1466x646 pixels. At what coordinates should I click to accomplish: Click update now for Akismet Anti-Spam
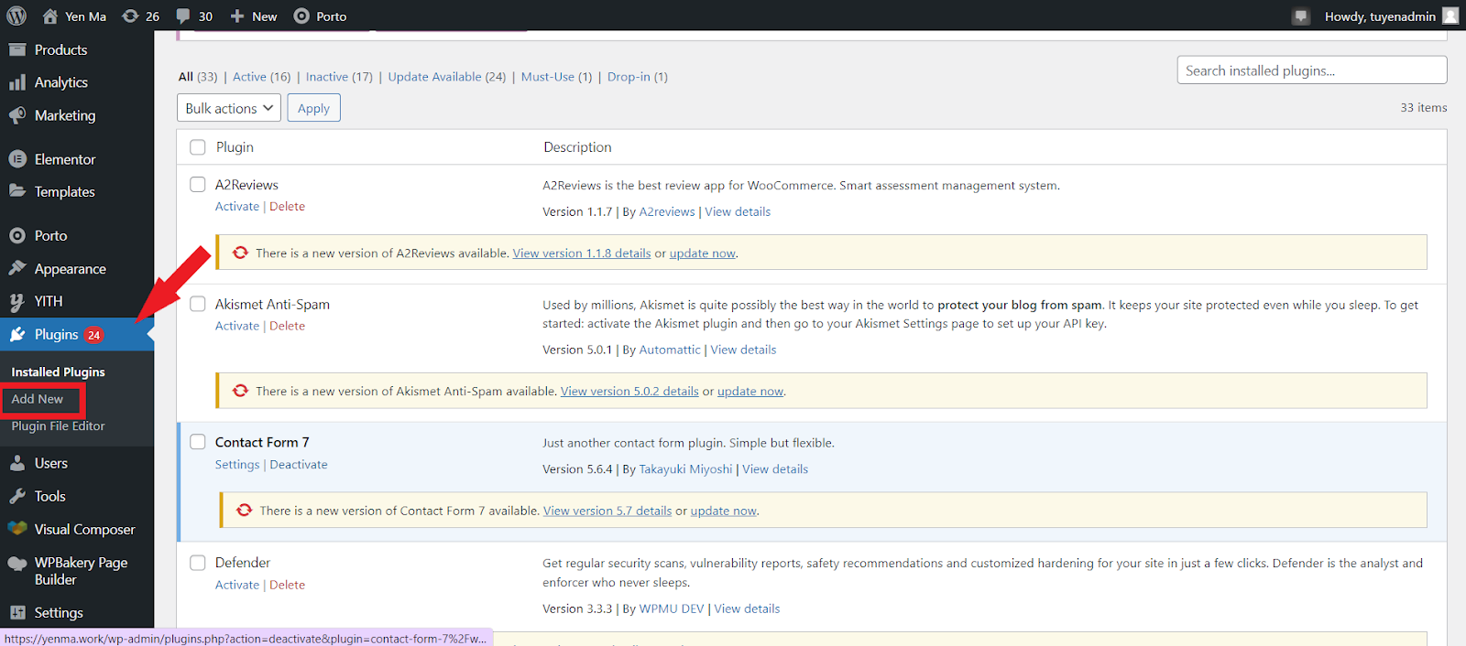pos(750,392)
